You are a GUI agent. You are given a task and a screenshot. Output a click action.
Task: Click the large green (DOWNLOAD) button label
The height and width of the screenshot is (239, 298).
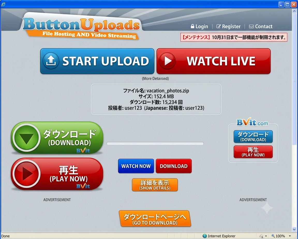click(x=69, y=143)
